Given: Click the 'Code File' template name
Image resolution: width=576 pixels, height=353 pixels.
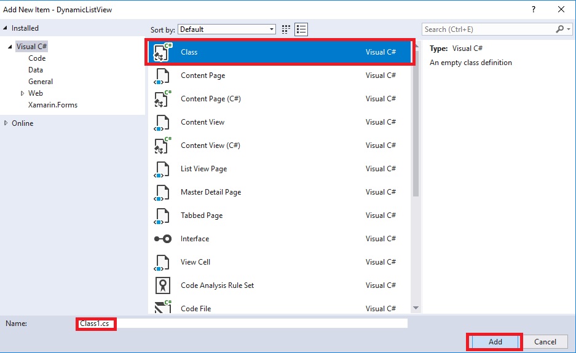Looking at the screenshot, I should pos(196,309).
